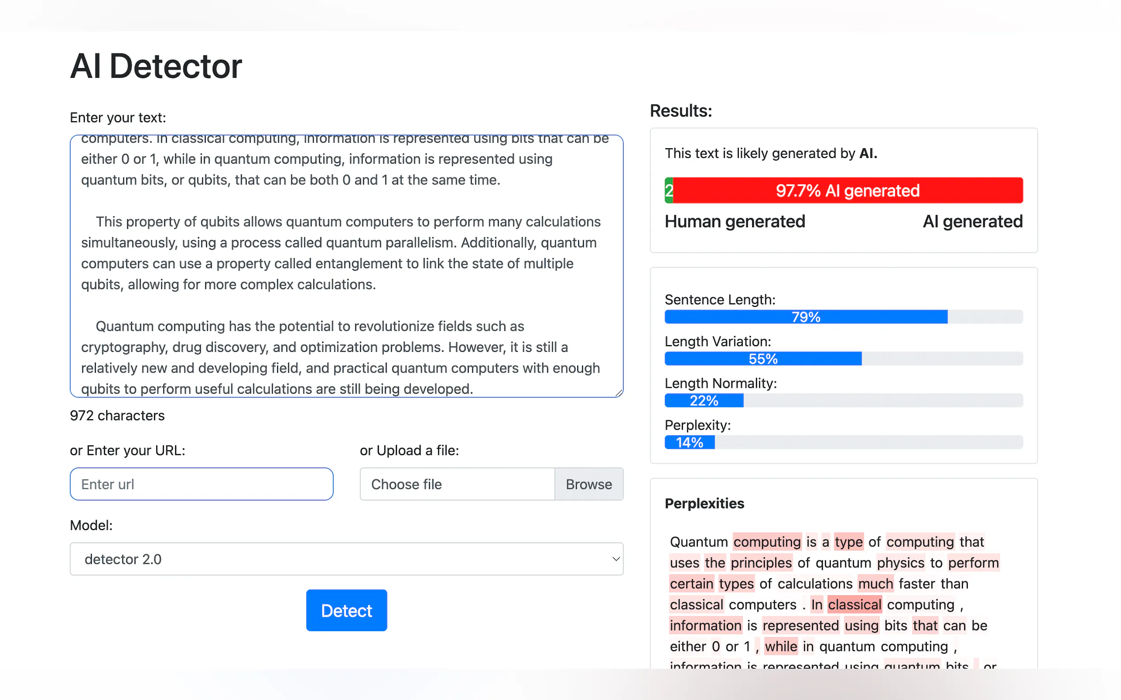1121x700 pixels.
Task: Click the red 97.7% AI generated bar
Action: (847, 190)
